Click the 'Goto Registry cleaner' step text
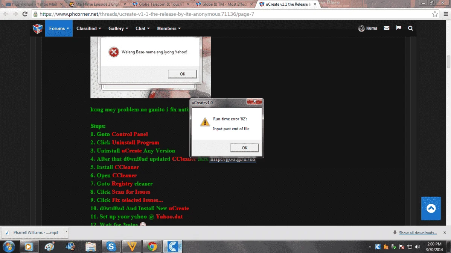 [125, 184]
